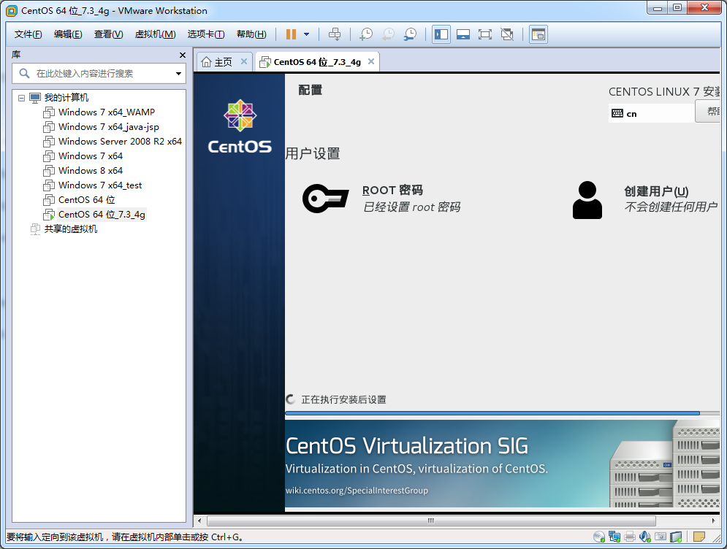Toggle Unity mode icon

[x=507, y=34]
